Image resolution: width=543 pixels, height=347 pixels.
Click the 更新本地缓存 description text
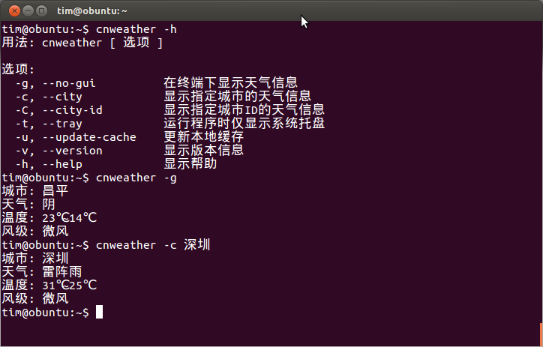(x=204, y=137)
